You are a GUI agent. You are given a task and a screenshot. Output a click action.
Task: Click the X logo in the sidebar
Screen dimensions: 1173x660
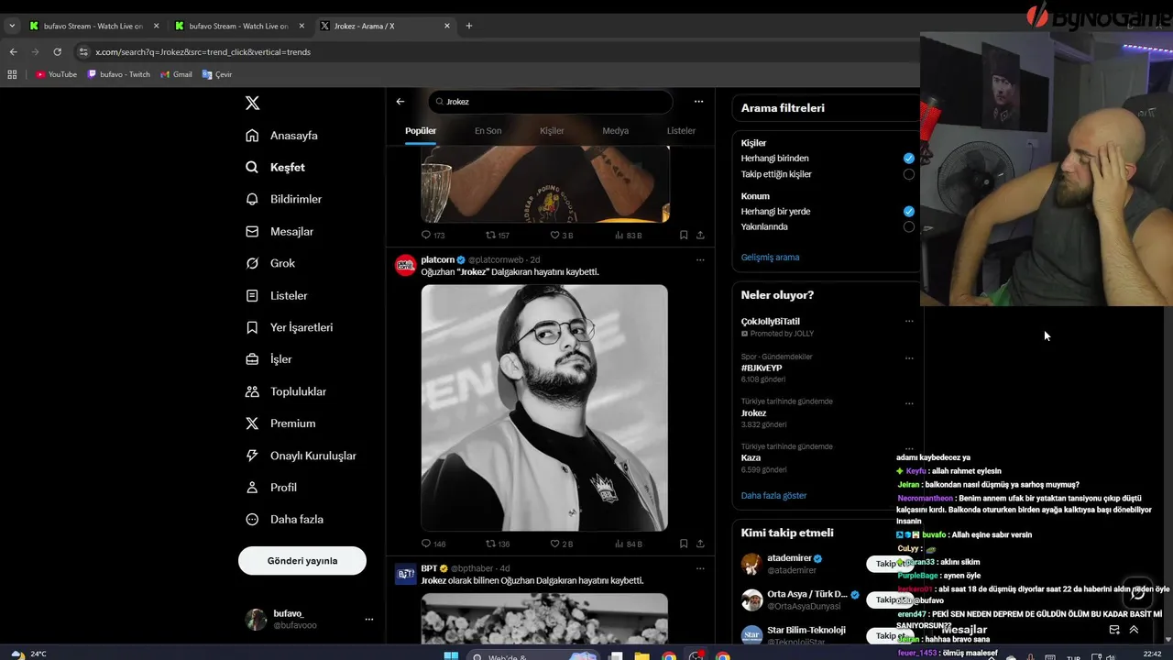point(252,104)
